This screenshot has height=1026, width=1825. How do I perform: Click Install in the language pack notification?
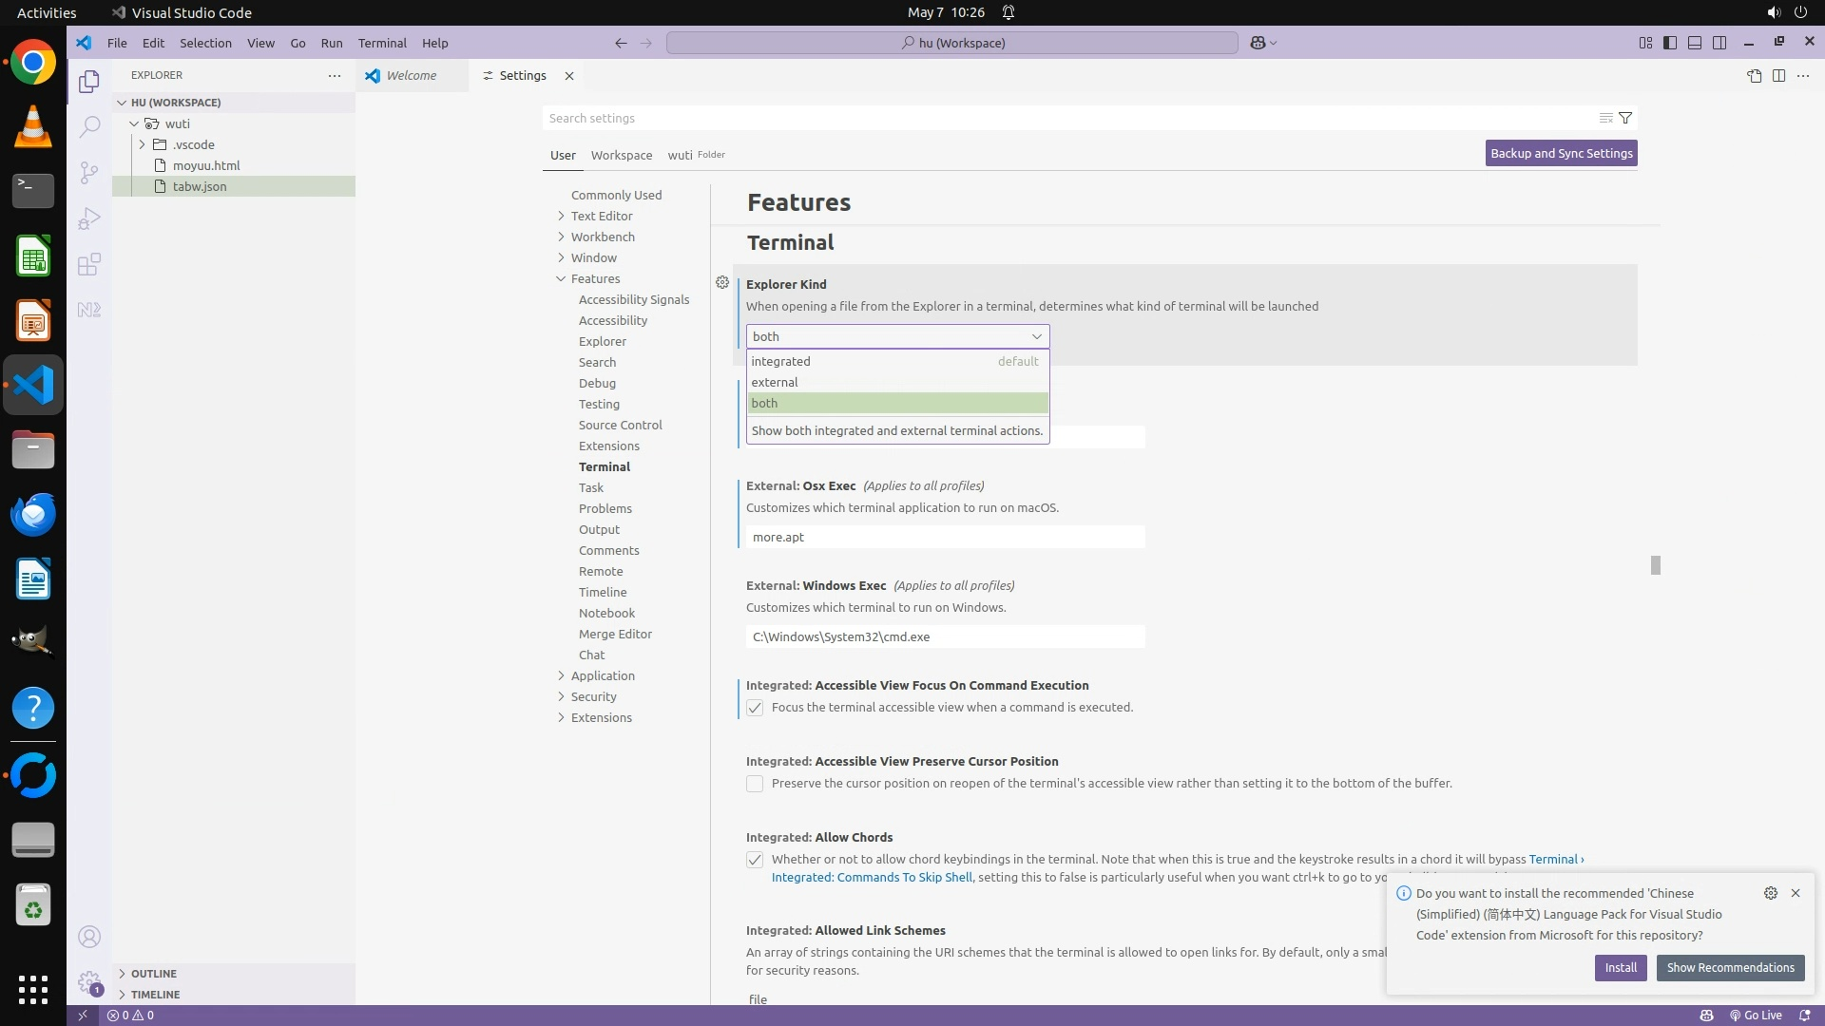(1620, 967)
